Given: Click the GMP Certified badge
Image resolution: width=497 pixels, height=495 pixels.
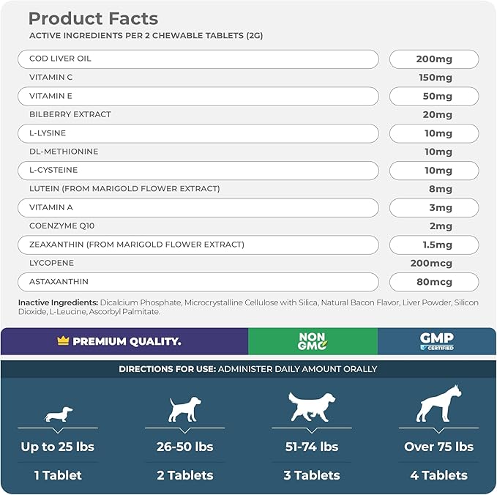Looking at the screenshot, I should point(436,341).
